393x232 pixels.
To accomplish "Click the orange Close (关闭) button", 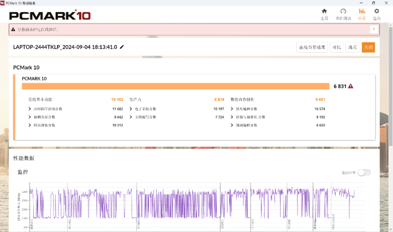I will click(368, 47).
